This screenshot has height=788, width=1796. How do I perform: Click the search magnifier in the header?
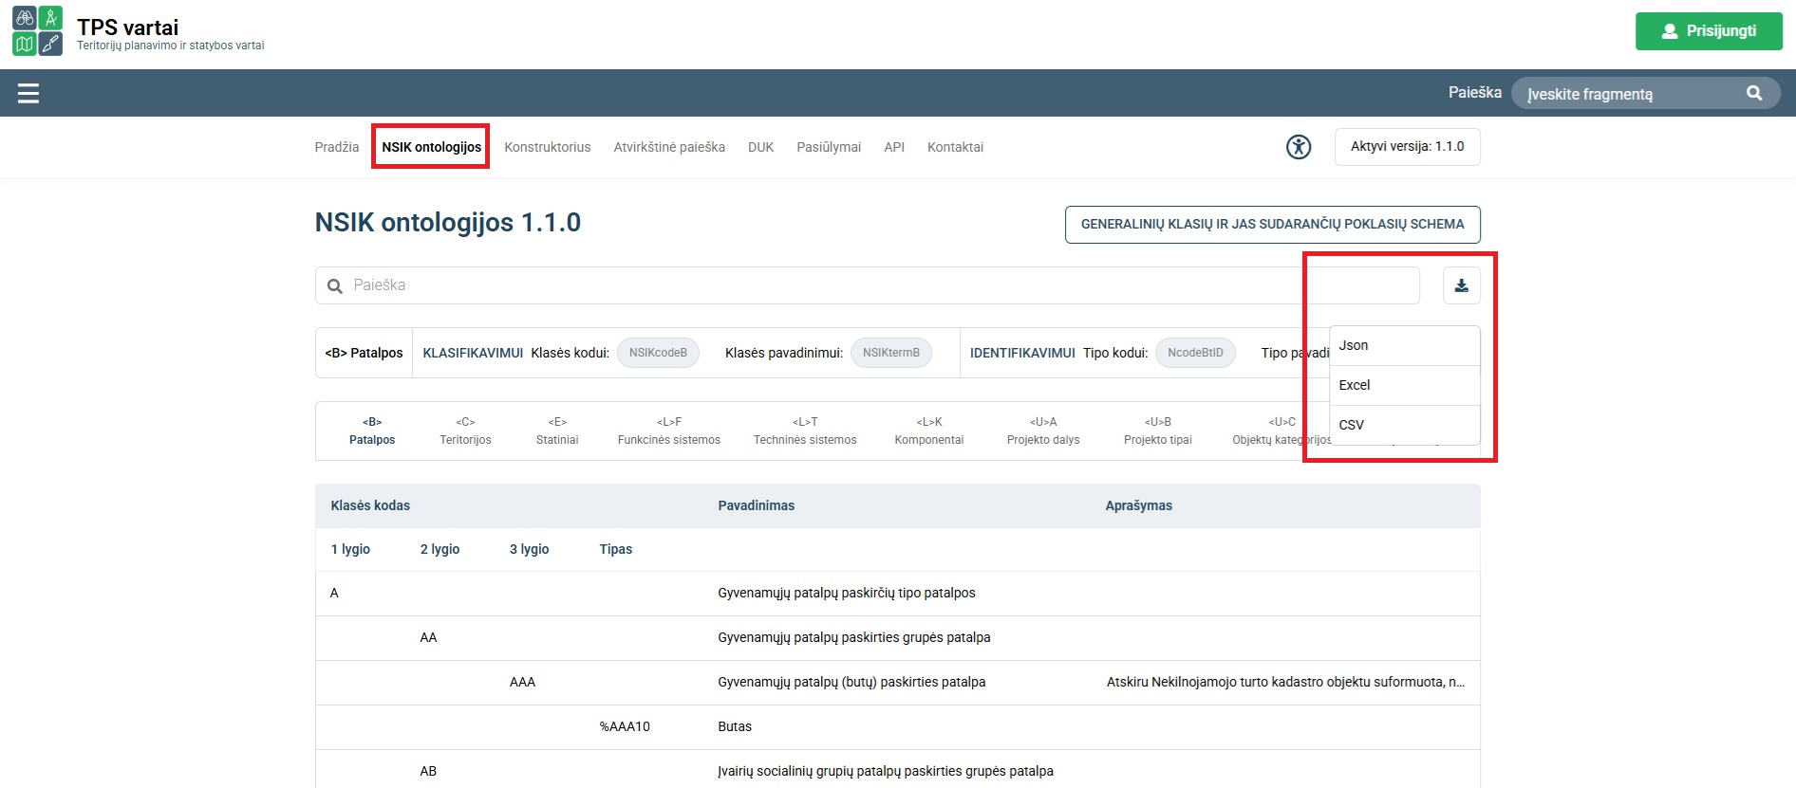1754,93
